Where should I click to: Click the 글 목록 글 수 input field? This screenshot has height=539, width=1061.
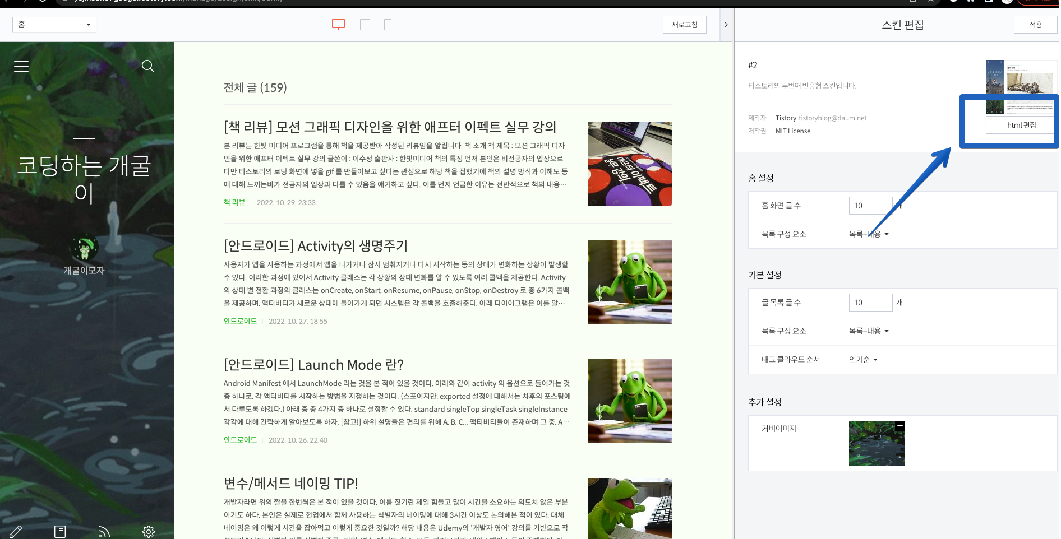(870, 303)
